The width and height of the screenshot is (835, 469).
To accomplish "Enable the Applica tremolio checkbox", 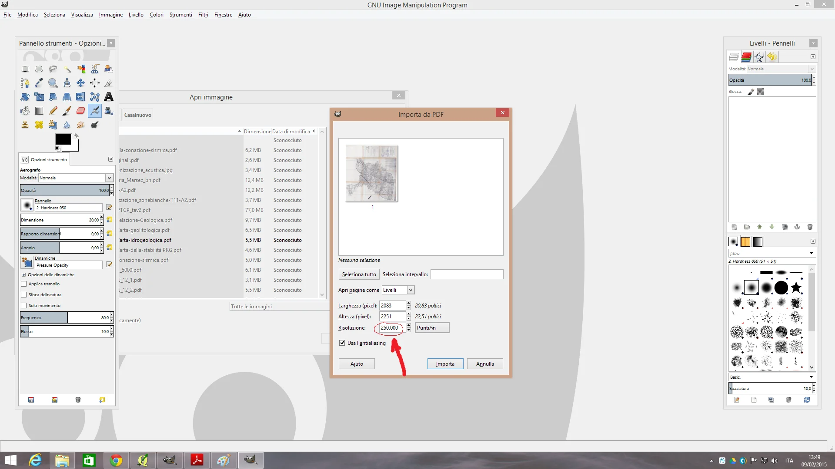I will click(x=24, y=284).
